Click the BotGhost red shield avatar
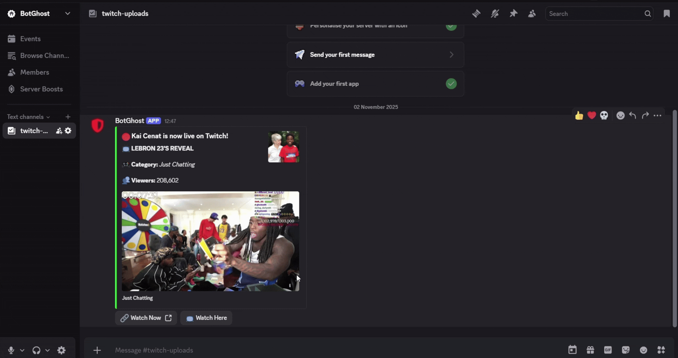Image resolution: width=678 pixels, height=358 pixels. click(x=98, y=126)
